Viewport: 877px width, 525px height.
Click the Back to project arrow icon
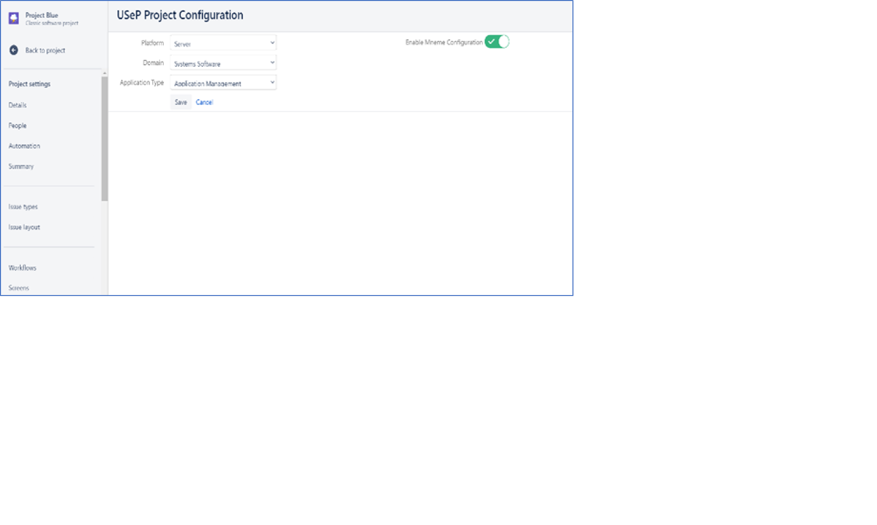pyautogui.click(x=13, y=50)
